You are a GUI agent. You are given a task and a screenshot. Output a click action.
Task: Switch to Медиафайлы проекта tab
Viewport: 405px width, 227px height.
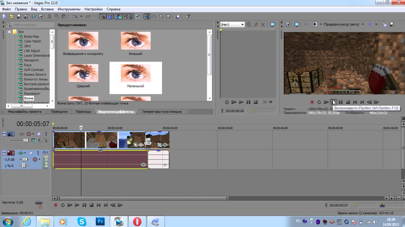click(x=25, y=112)
